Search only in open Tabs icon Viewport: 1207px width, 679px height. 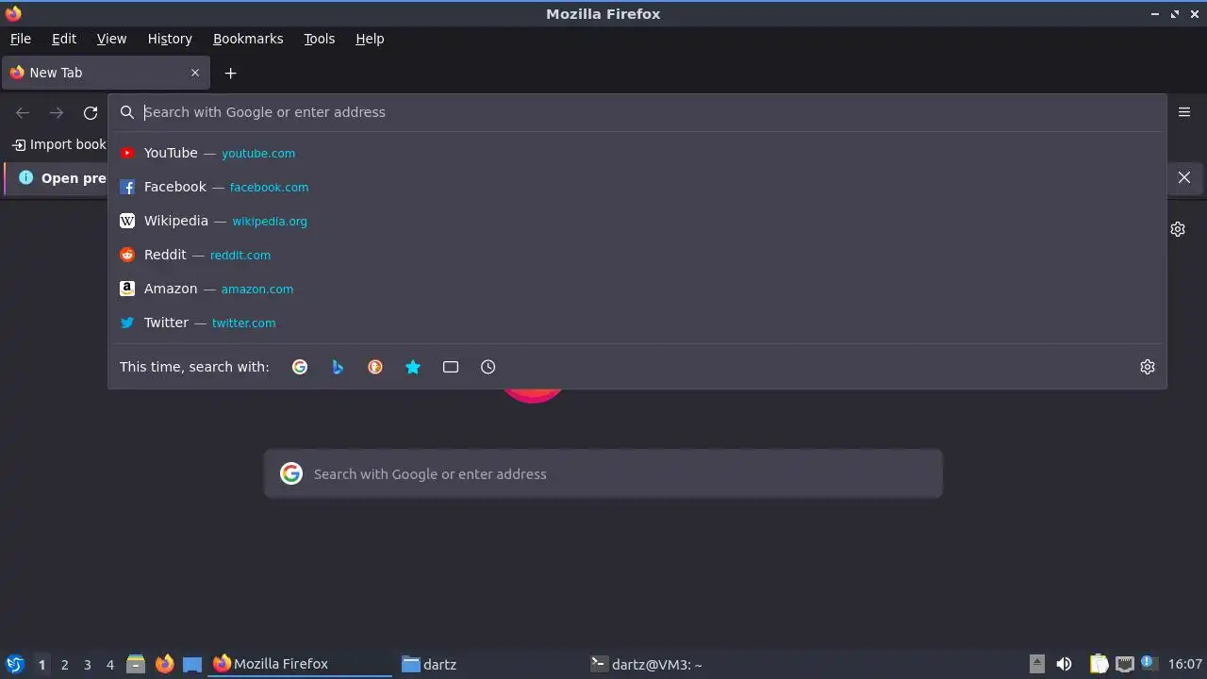[451, 367]
